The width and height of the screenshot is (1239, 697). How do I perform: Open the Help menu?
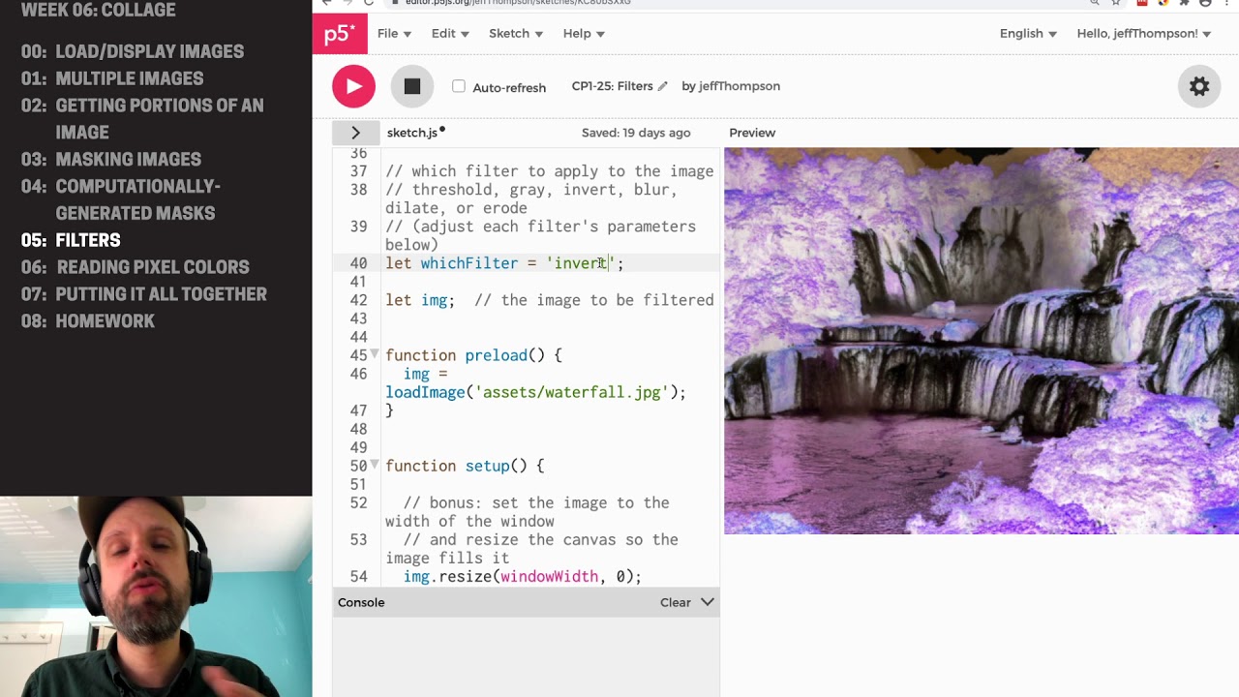coord(584,33)
